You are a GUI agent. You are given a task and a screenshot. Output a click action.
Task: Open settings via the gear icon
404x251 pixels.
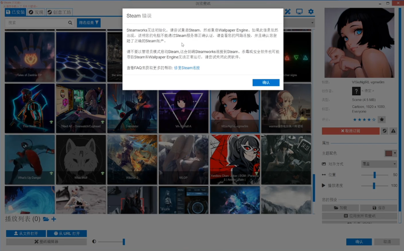pyautogui.click(x=311, y=12)
